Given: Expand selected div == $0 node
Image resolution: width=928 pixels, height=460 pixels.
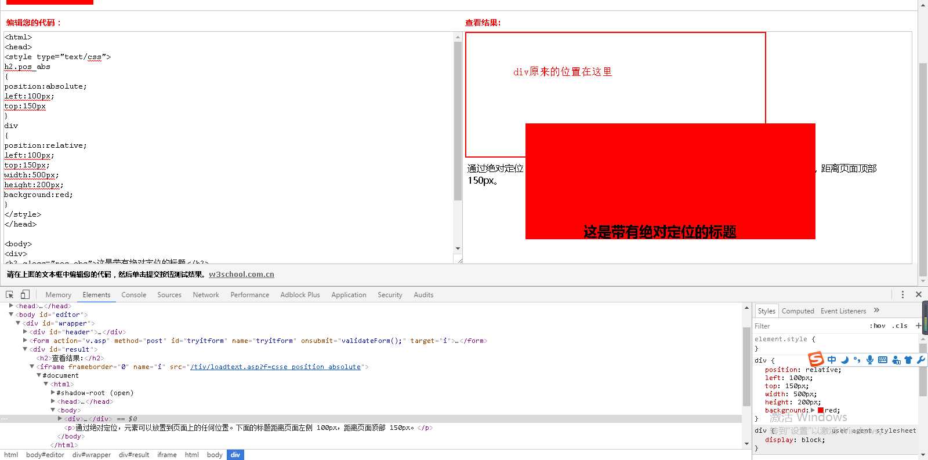Looking at the screenshot, I should click(60, 419).
